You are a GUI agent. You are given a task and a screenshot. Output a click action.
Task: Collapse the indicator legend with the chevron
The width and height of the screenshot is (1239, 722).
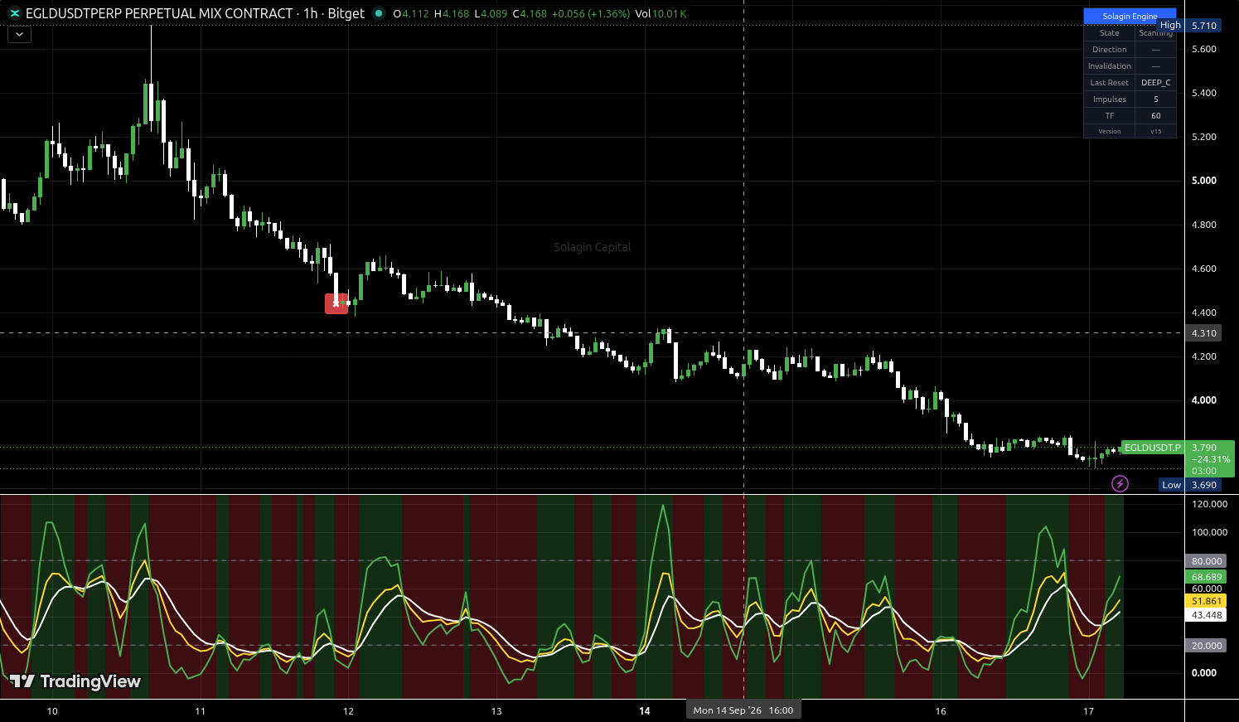(x=19, y=35)
